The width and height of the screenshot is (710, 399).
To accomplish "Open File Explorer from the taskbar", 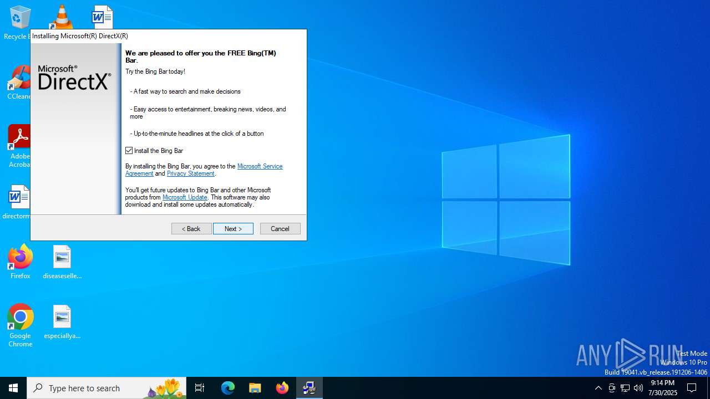I will tap(255, 388).
